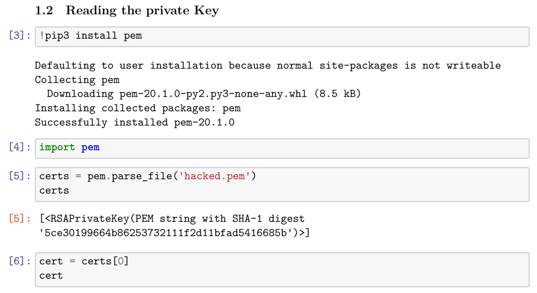Click the lone "cert" line in cell 6
The width and height of the screenshot is (537, 293).
[x=51, y=276]
